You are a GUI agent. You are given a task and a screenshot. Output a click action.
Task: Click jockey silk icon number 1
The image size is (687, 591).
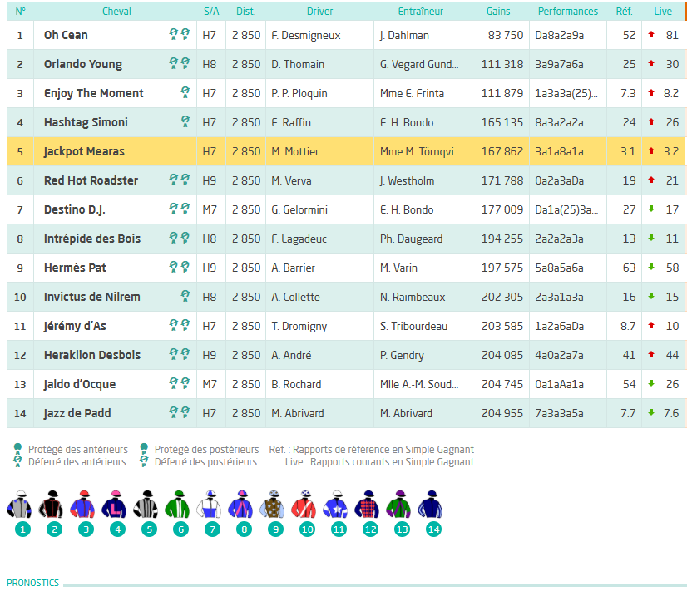[x=19, y=505]
